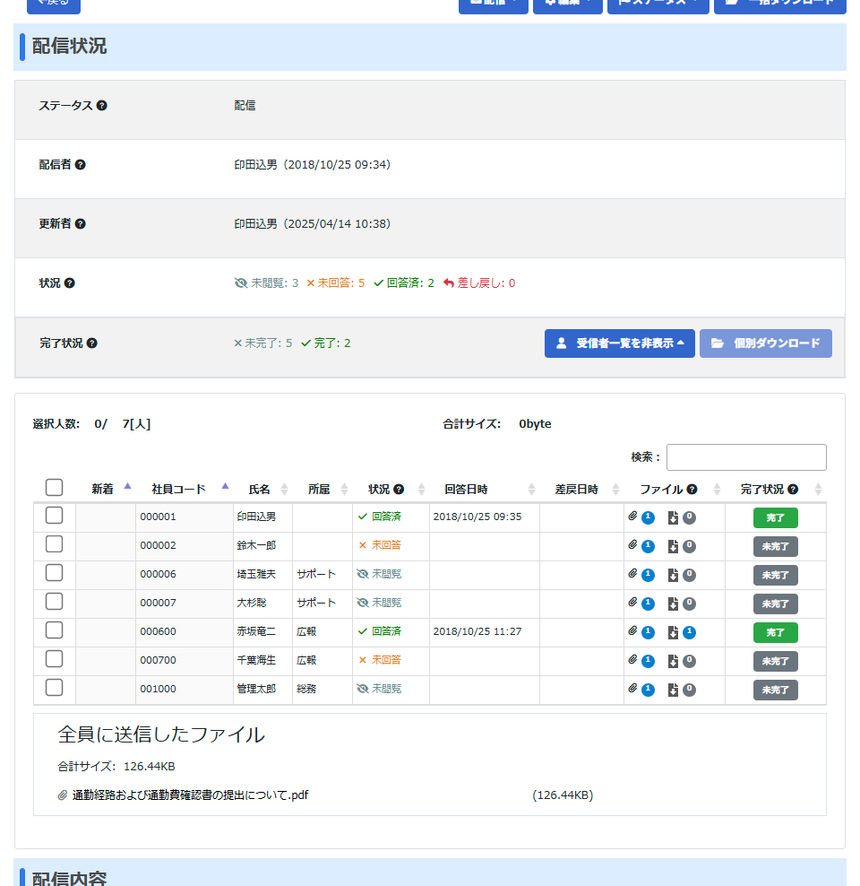
Task: Check the checkbox for employee 000002
Action: (x=54, y=544)
